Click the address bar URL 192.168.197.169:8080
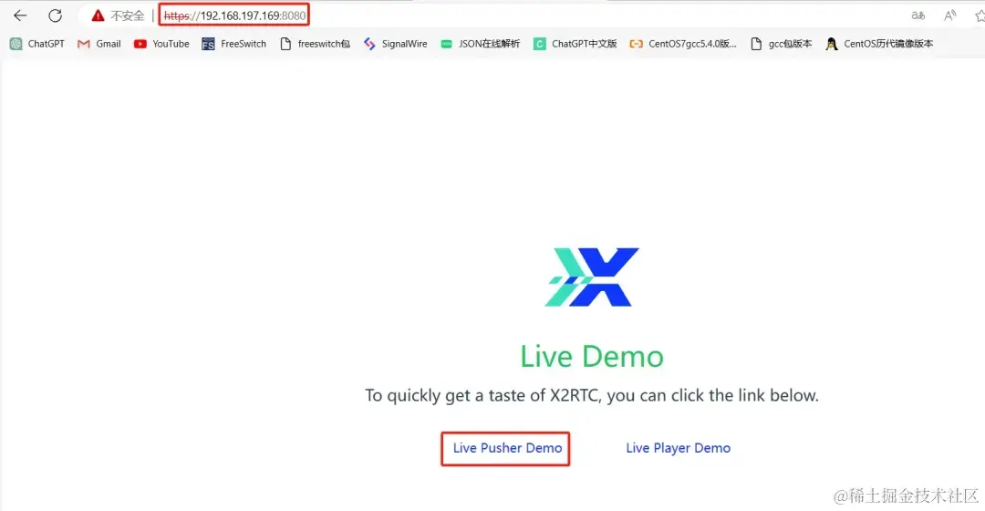 234,16
